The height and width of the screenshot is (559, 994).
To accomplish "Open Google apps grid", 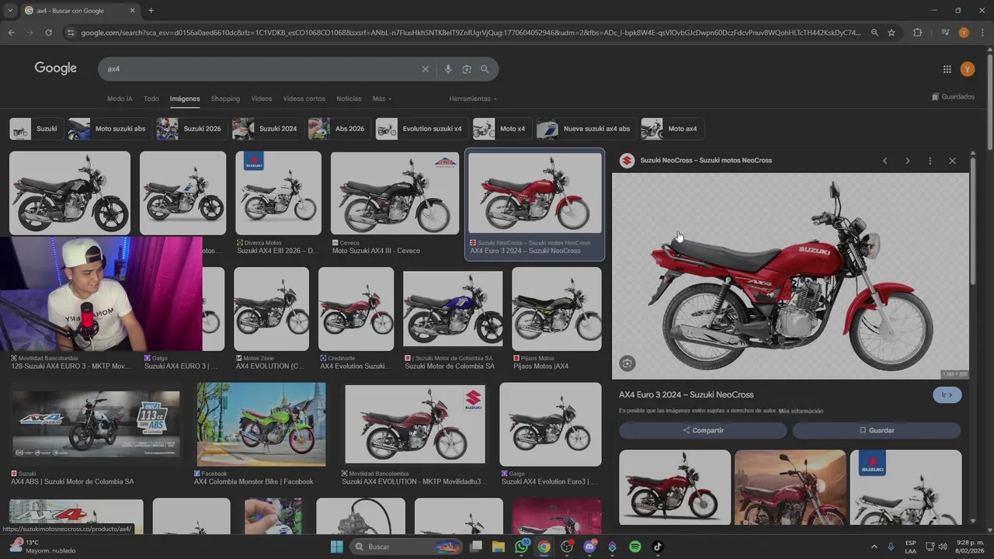I will click(x=947, y=69).
